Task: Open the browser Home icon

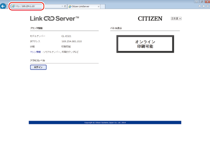Action: coord(200,6)
